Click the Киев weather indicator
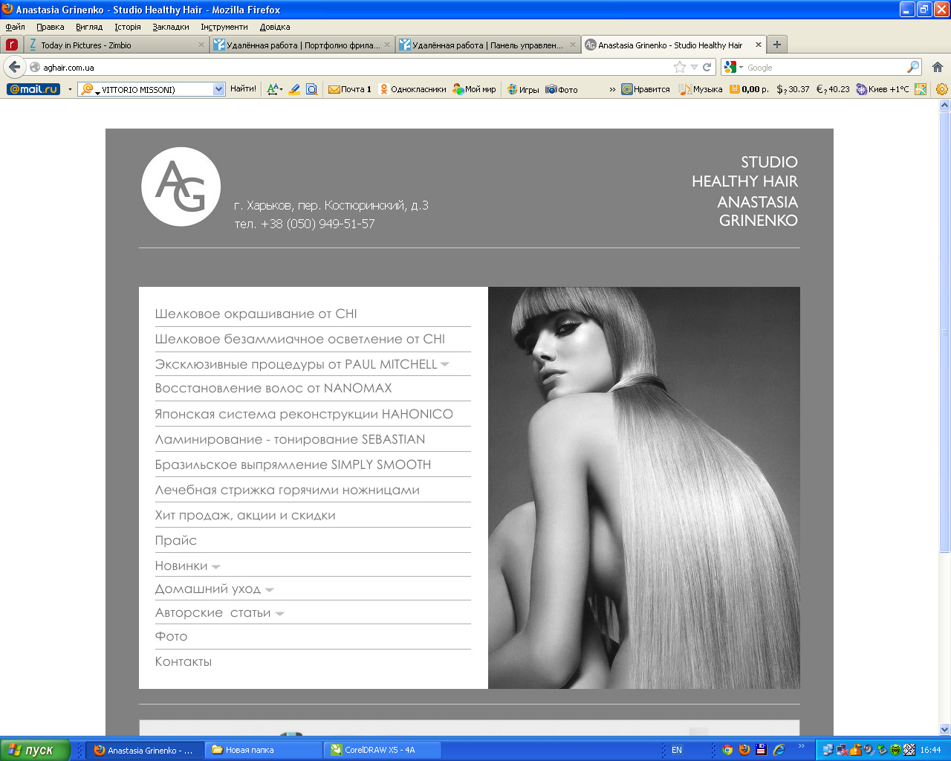Image resolution: width=951 pixels, height=761 pixels. (883, 89)
